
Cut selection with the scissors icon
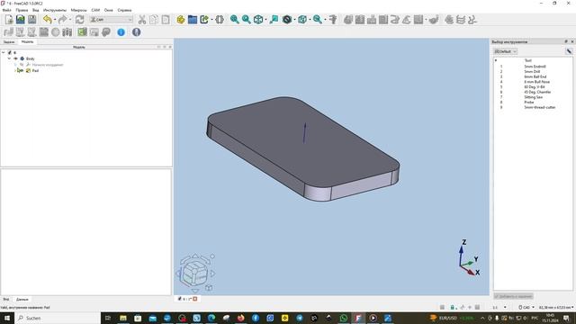(142, 20)
